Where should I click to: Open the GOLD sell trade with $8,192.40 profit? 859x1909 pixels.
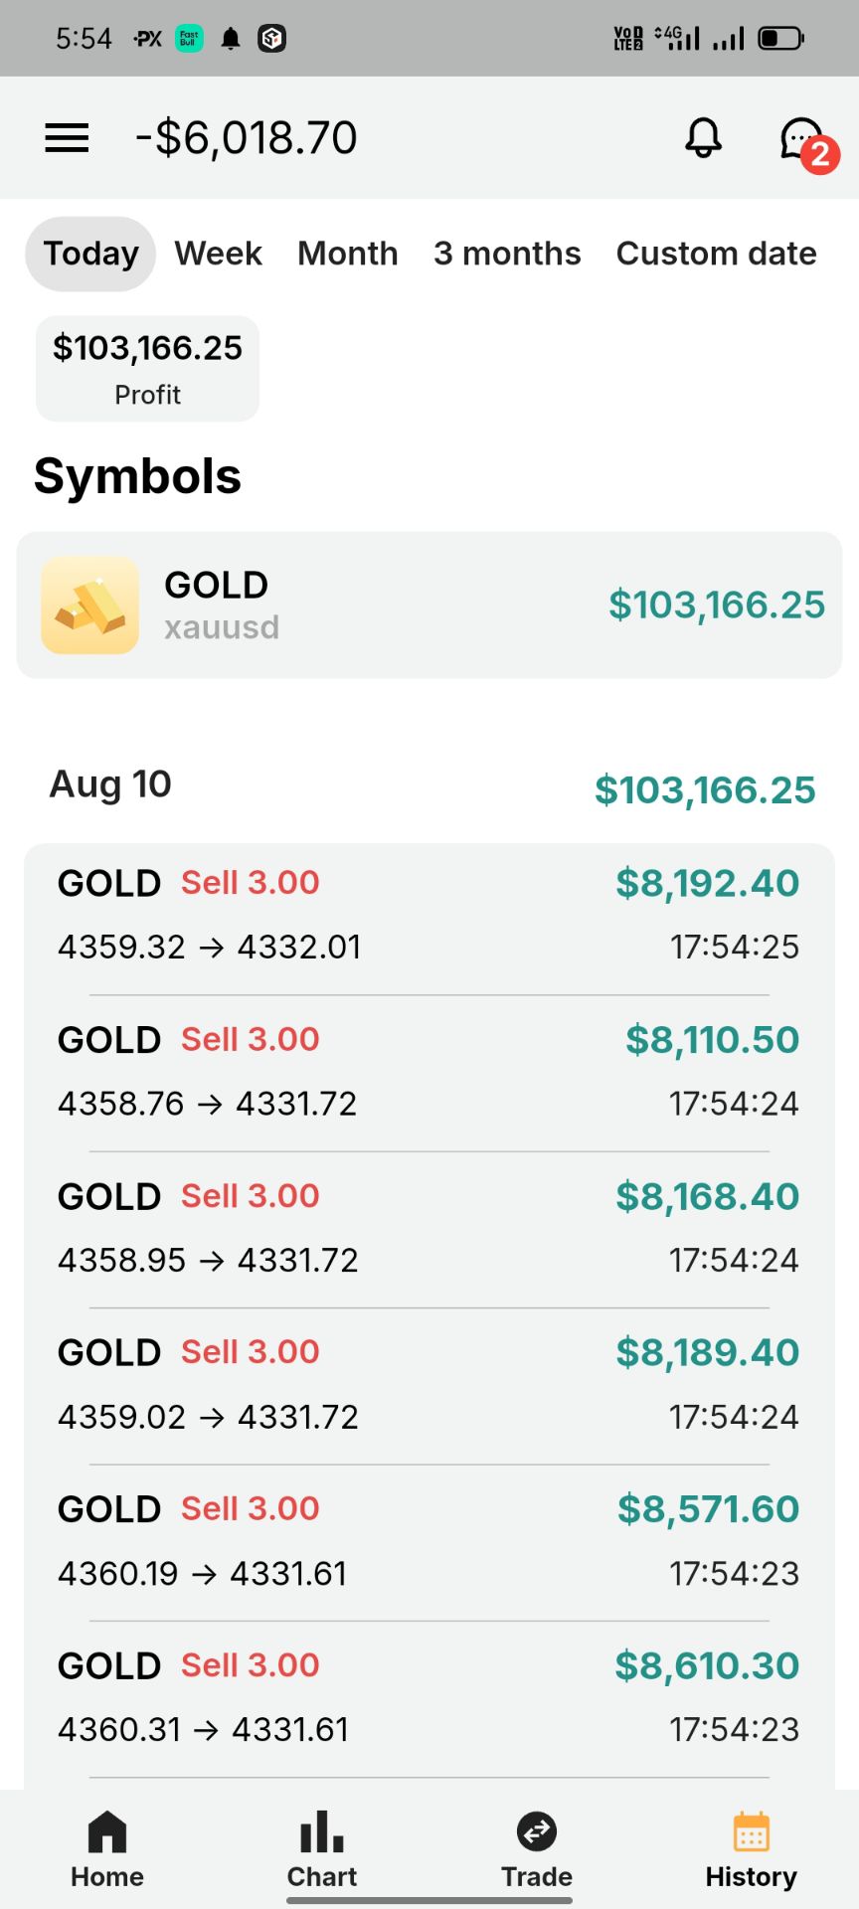pyautogui.click(x=429, y=916)
